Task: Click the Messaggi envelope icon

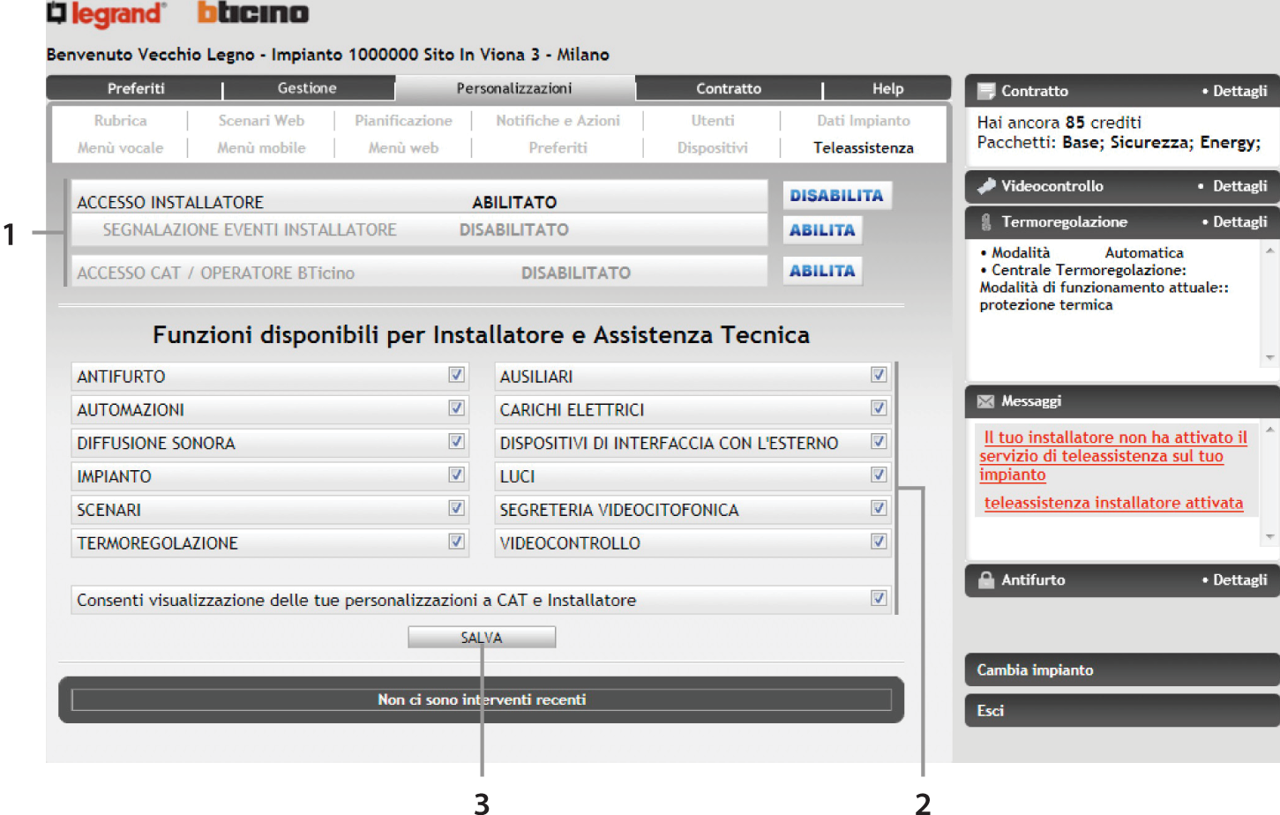Action: point(985,401)
